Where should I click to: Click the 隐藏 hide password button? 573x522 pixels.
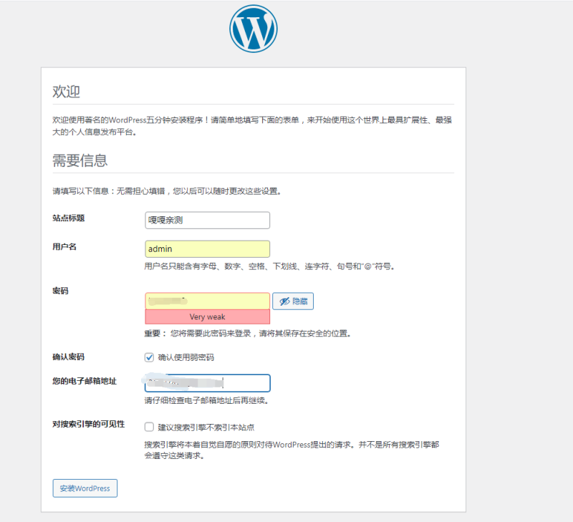tap(293, 301)
